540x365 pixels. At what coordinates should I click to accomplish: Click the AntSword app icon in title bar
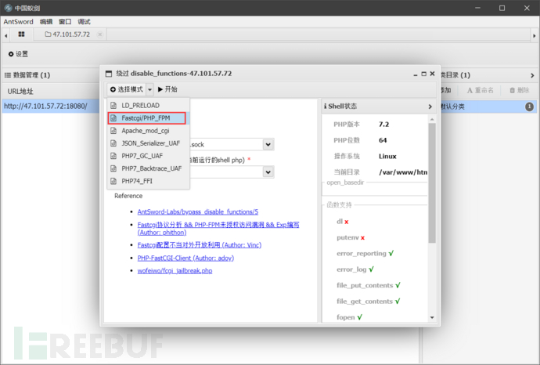pyautogui.click(x=8, y=8)
